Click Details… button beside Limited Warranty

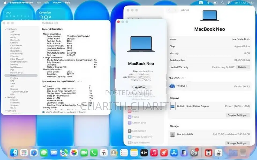243,67
